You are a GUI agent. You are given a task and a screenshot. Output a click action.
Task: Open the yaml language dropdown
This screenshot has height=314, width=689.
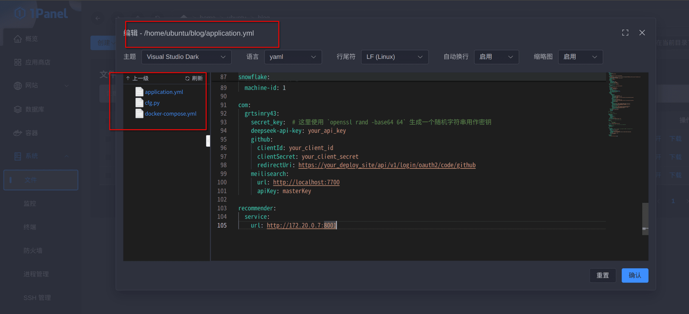tap(293, 57)
